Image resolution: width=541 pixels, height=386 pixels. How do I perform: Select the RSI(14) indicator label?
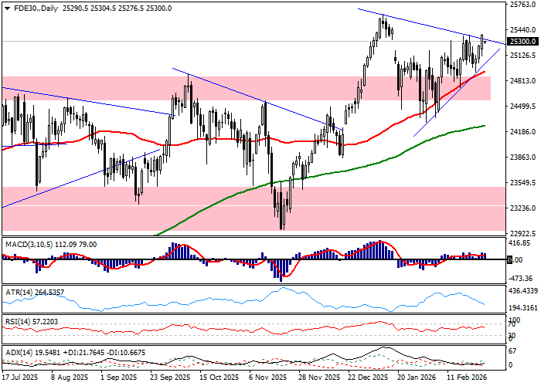[x=20, y=320]
